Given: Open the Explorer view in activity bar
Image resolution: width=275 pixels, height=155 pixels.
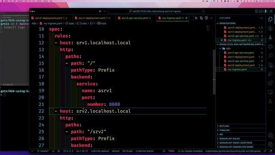Looking at the screenshot, I should click(270, 19).
